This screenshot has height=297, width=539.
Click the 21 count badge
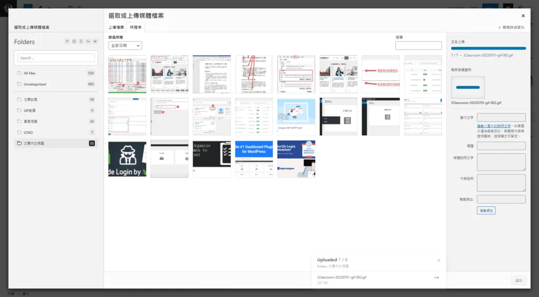92,143
